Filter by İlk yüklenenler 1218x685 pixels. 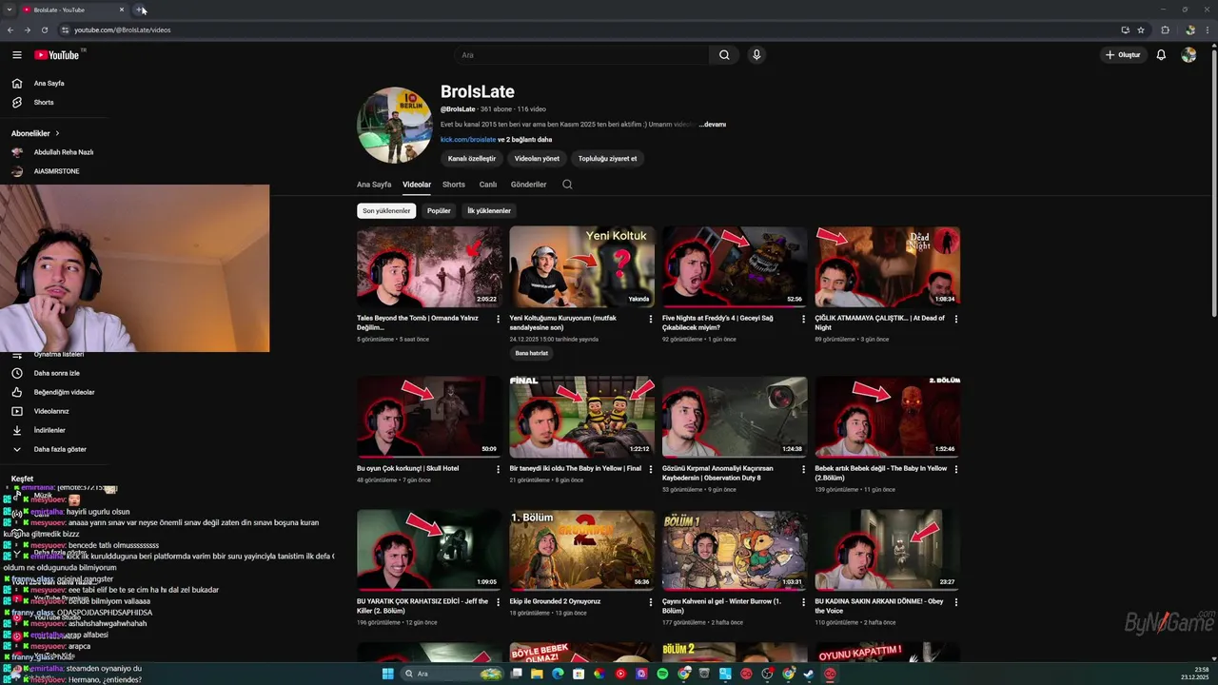(x=489, y=210)
